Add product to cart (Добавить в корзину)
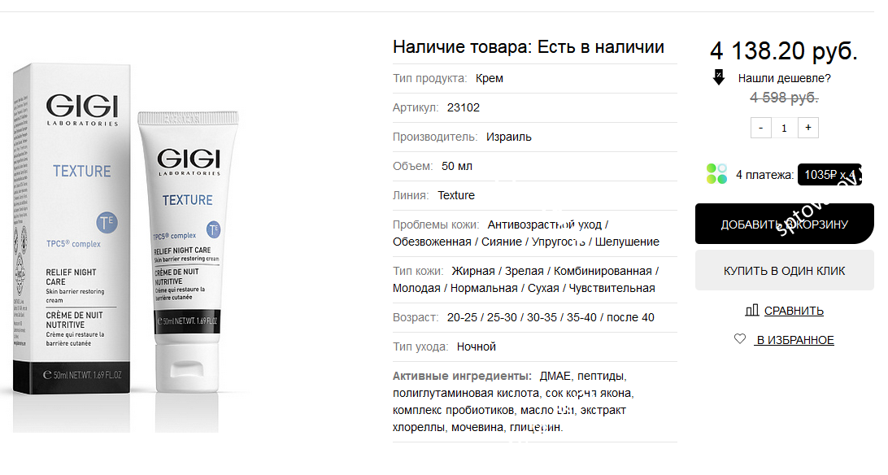This screenshot has height=475, width=888. click(x=785, y=224)
